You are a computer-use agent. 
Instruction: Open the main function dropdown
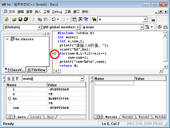[142, 27]
